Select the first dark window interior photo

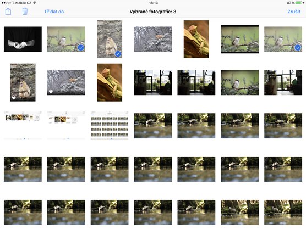tap(153, 82)
